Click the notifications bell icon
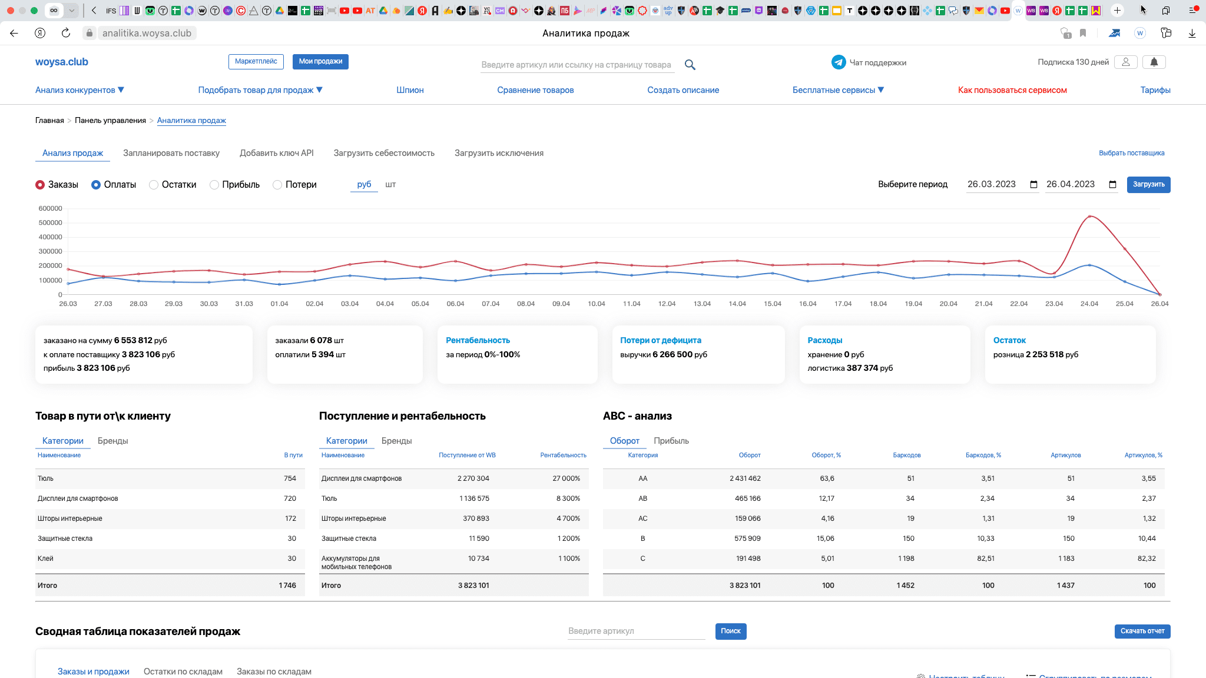The width and height of the screenshot is (1206, 678). coord(1154,62)
